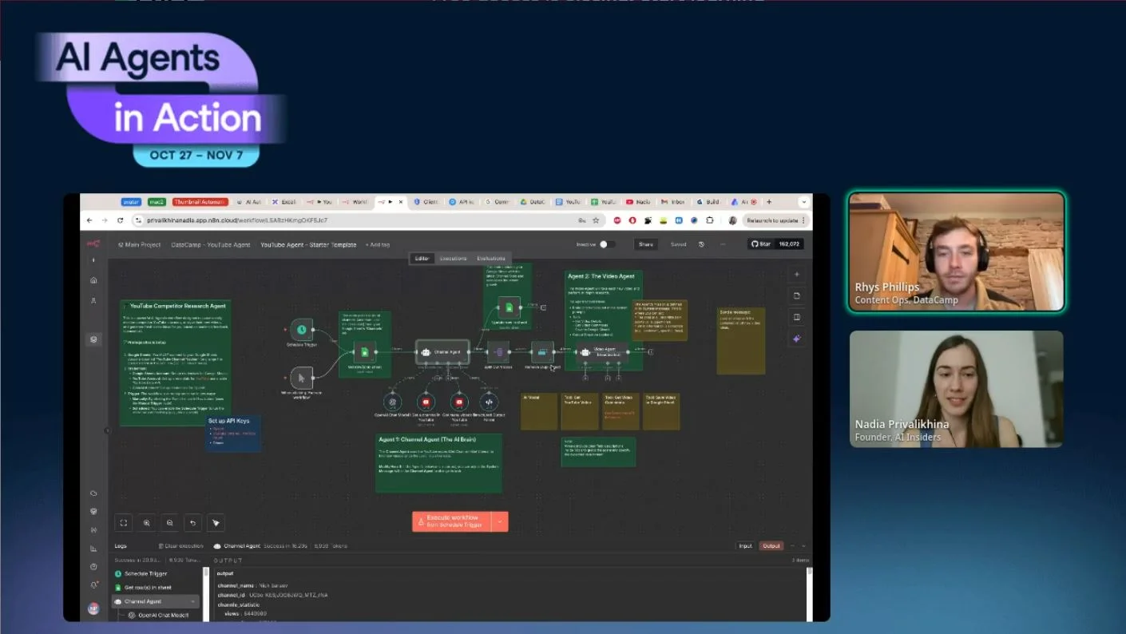The image size is (1126, 634).
Task: Click the add-node plus icon on right panel
Action: coord(796,275)
